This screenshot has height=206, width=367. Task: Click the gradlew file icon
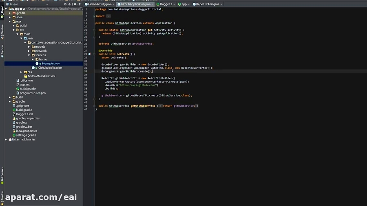[14, 123]
